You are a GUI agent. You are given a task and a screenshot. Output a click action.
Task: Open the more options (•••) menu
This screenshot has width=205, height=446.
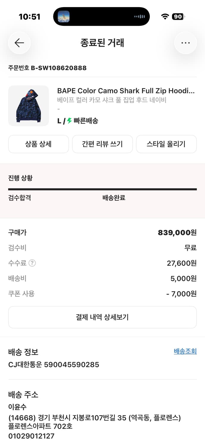(185, 43)
